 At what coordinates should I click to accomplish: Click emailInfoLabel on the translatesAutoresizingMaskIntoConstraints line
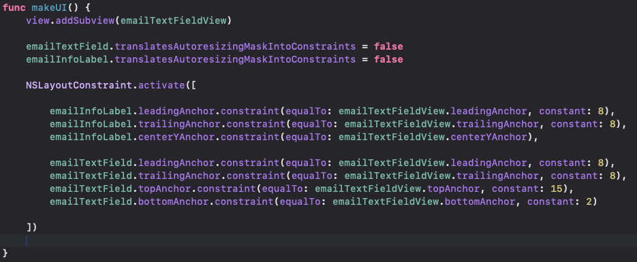pyautogui.click(x=67, y=59)
